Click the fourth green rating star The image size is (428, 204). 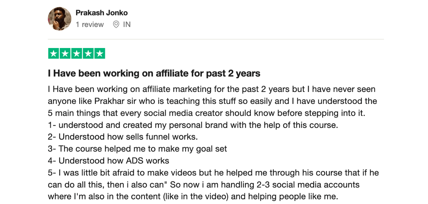pyautogui.click(x=88, y=54)
